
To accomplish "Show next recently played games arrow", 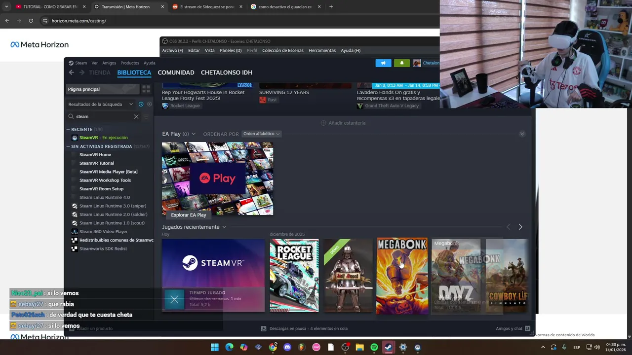I will [x=520, y=227].
